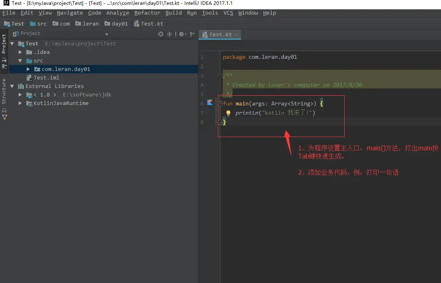Image resolution: width=441 pixels, height=283 pixels.
Task: Click the Kotlin run gutter icon
Action: (210, 103)
